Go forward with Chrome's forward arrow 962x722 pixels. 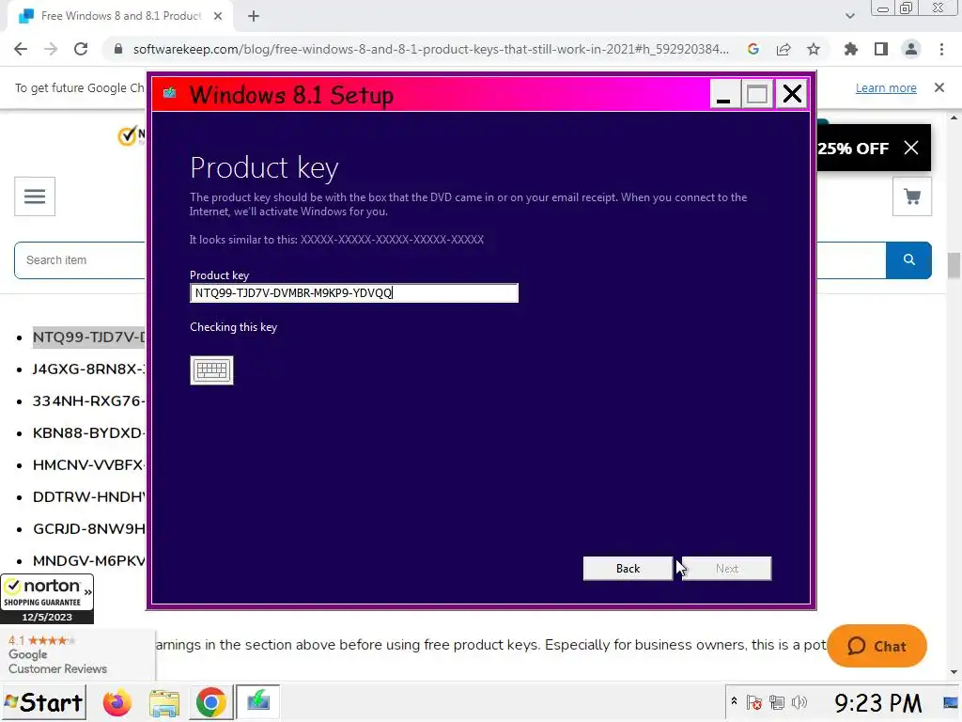[x=51, y=49]
